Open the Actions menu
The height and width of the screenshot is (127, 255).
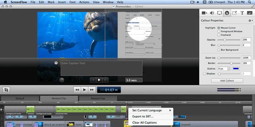84,2
